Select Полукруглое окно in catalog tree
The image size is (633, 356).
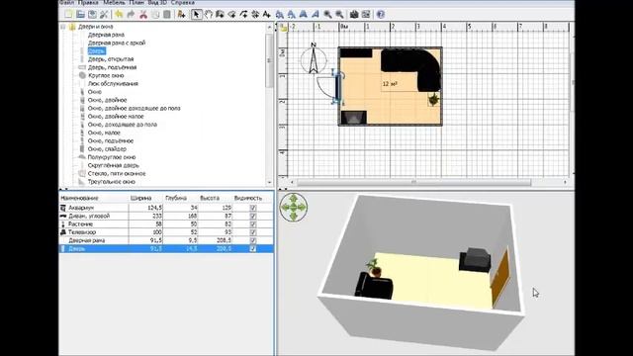(x=112, y=157)
